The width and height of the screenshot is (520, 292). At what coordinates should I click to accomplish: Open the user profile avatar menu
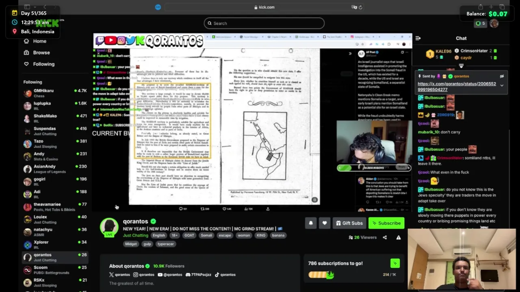click(494, 24)
